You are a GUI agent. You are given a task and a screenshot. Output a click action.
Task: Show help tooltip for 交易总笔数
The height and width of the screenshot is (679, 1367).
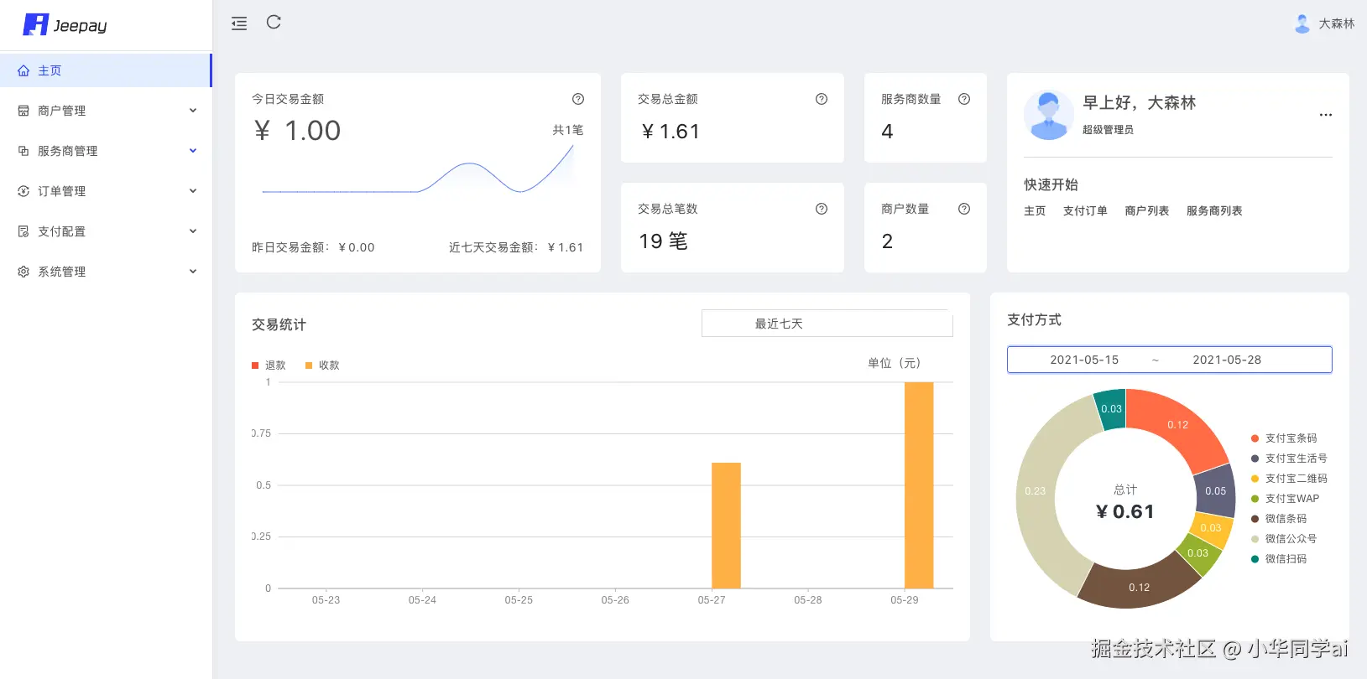click(x=822, y=209)
